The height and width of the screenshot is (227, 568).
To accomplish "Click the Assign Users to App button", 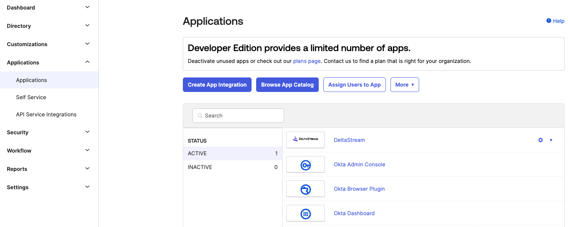I will pos(355,85).
